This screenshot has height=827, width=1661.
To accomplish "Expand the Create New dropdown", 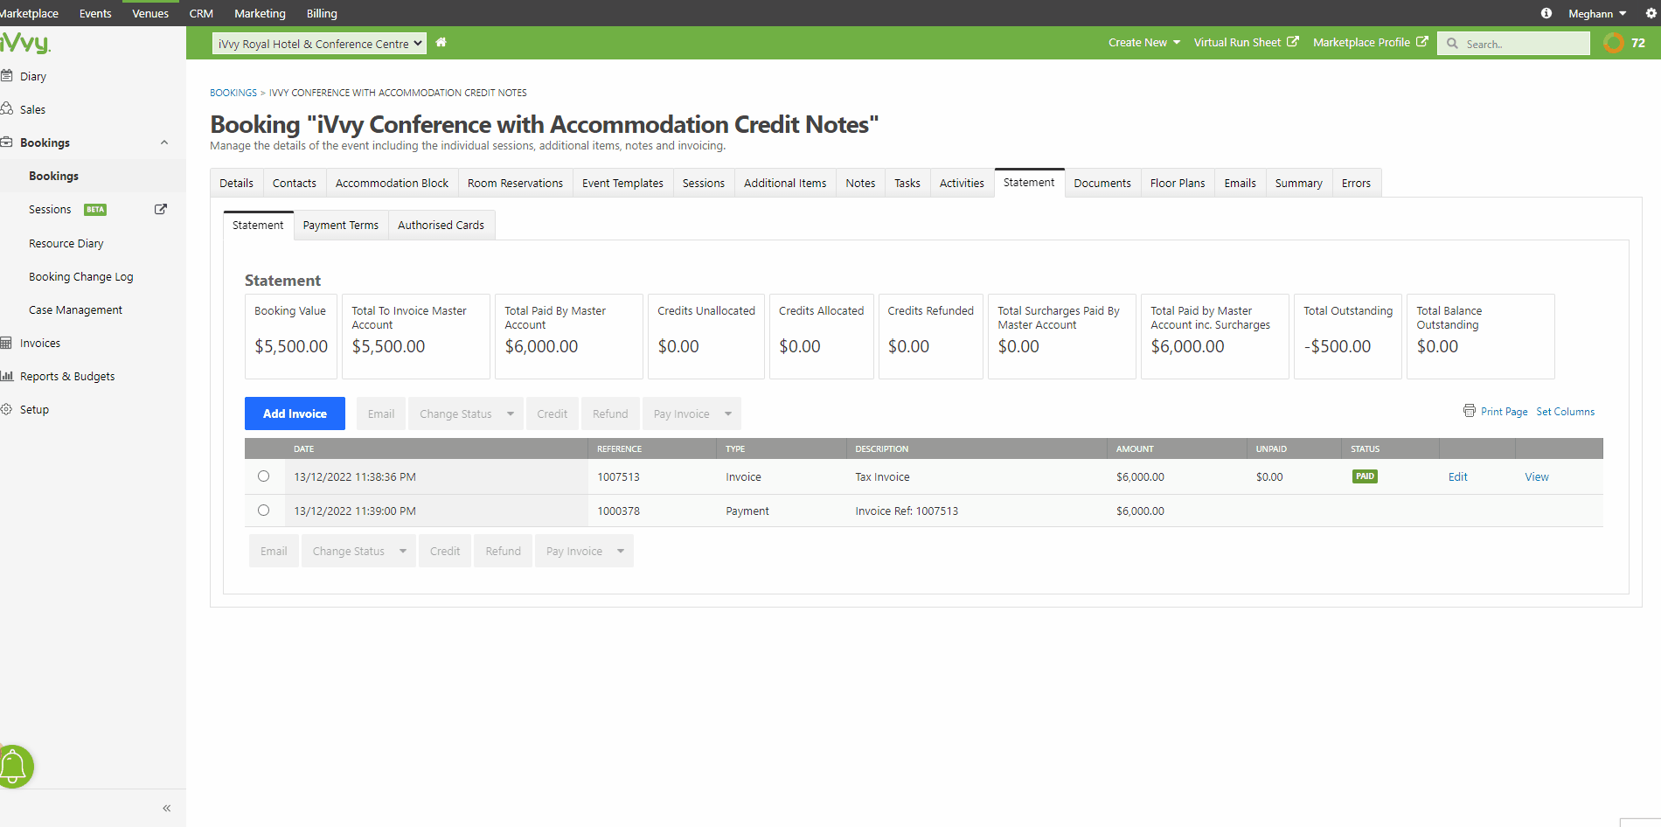I will [x=1144, y=42].
